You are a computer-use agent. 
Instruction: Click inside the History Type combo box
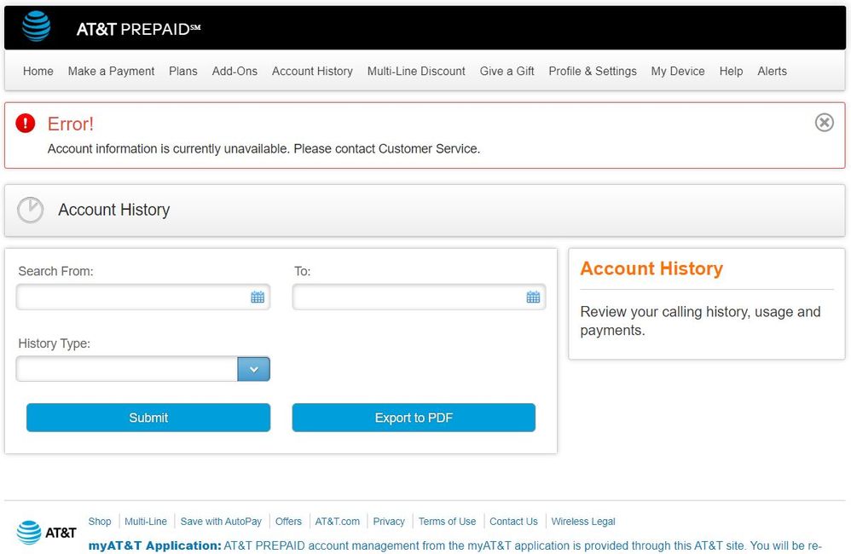126,369
